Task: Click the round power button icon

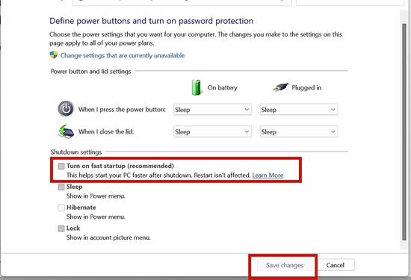Action: (66, 109)
